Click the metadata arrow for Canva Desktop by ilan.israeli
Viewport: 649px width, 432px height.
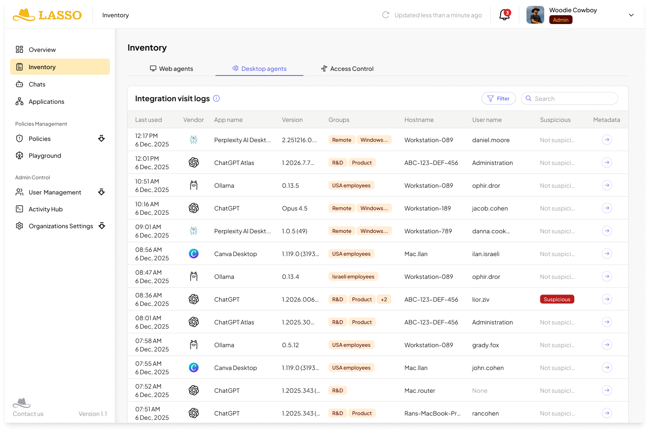(607, 254)
